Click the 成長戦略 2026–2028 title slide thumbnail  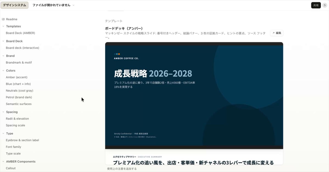point(194,96)
